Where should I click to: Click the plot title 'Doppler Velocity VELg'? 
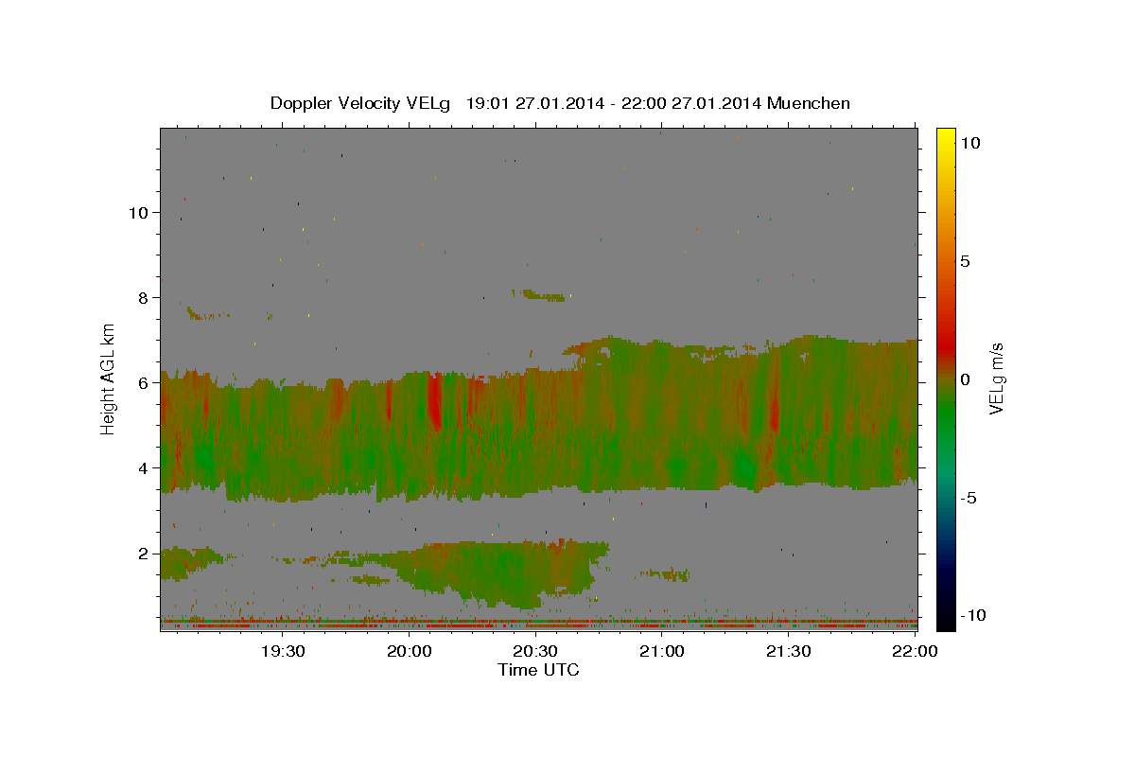coord(362,103)
